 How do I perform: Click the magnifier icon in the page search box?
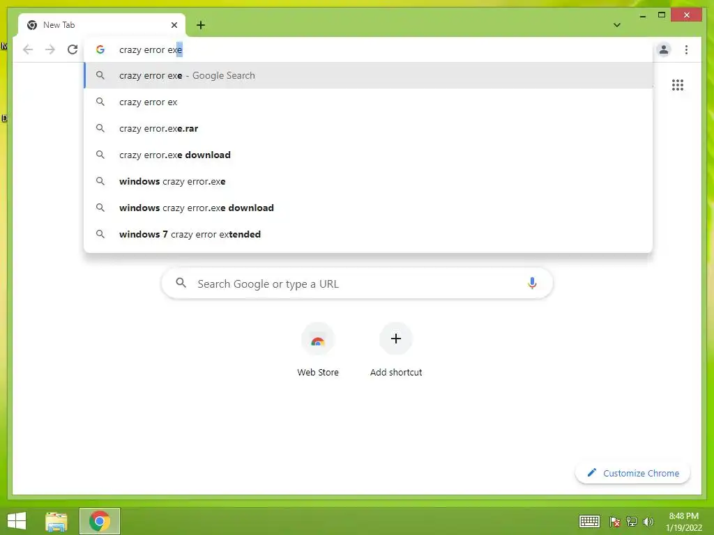pos(181,283)
